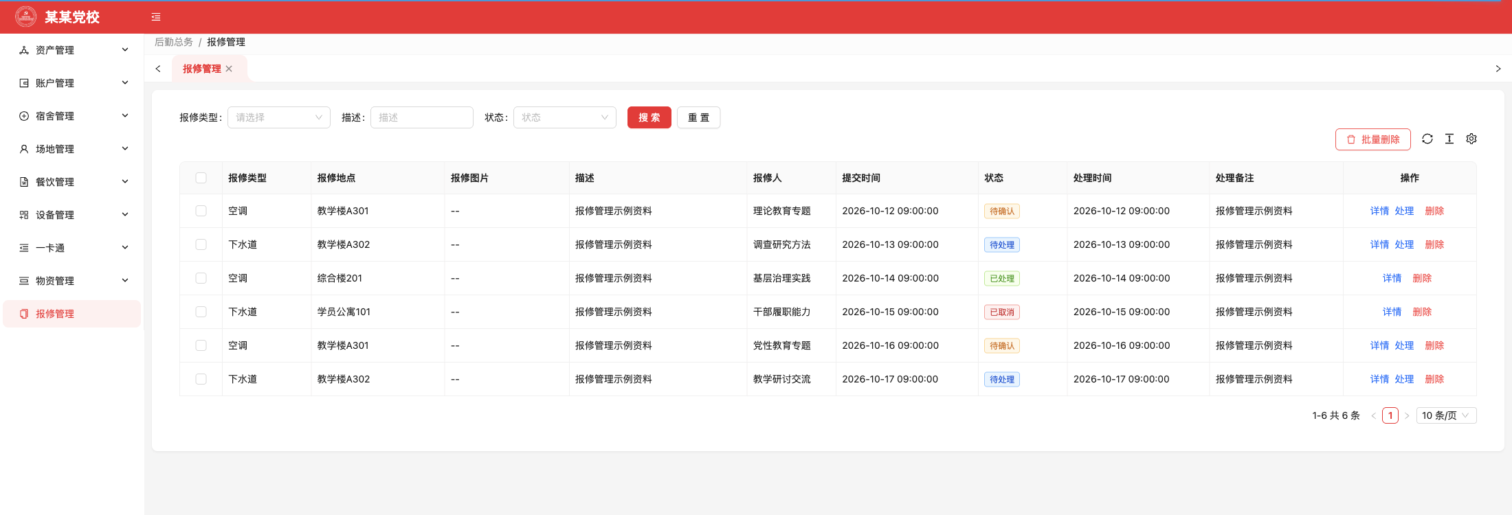Click the 资产管理 sidebar icon
The image size is (1512, 515).
click(24, 50)
